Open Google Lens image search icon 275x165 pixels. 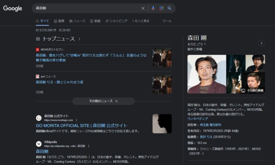162,8
